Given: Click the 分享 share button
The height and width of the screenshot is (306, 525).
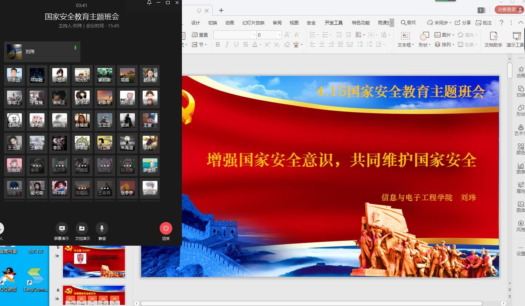Looking at the screenshot, I should pos(463,23).
